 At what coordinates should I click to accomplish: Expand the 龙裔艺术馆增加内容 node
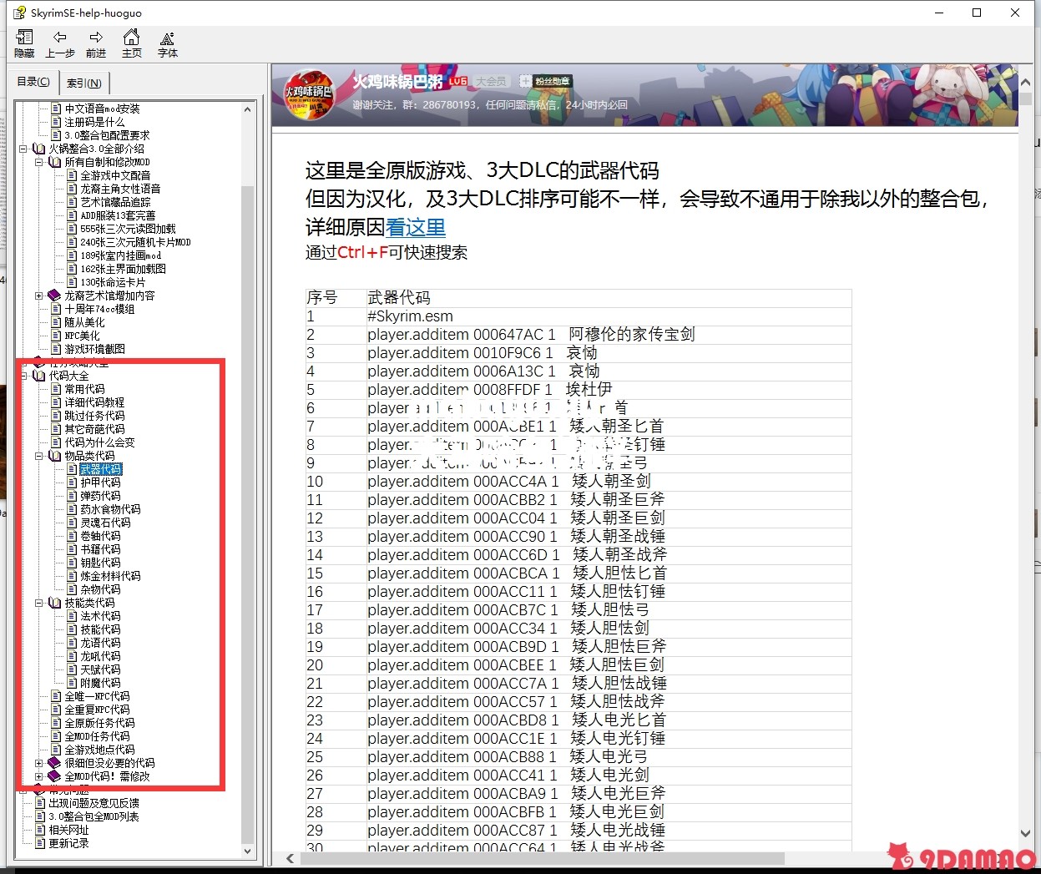[39, 296]
